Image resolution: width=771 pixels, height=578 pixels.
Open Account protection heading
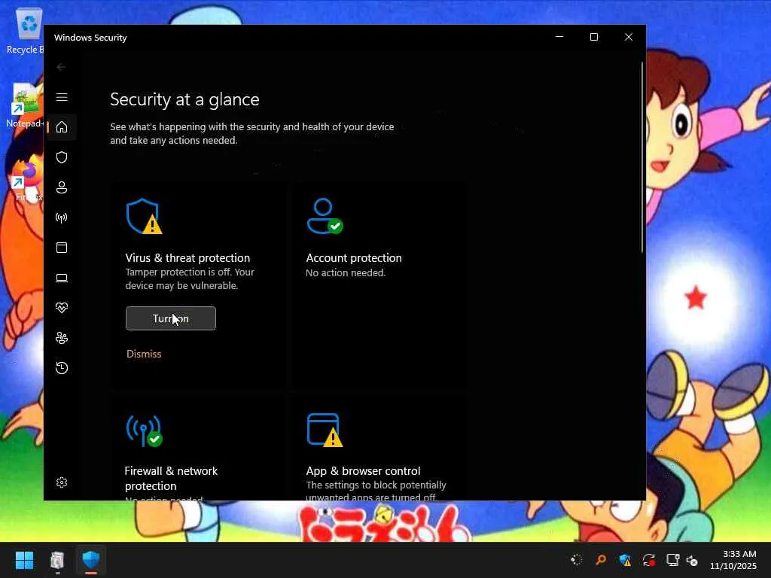point(354,258)
